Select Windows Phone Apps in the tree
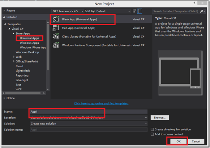This screenshot has height=148, width=210. tap(33, 47)
